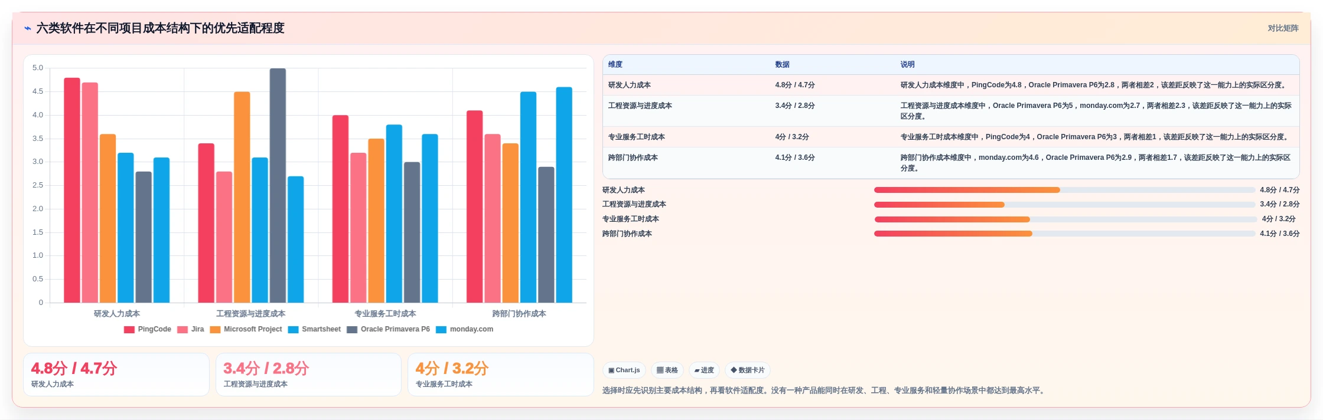Toggle the Oracle Primavera P6 legend item

388,329
